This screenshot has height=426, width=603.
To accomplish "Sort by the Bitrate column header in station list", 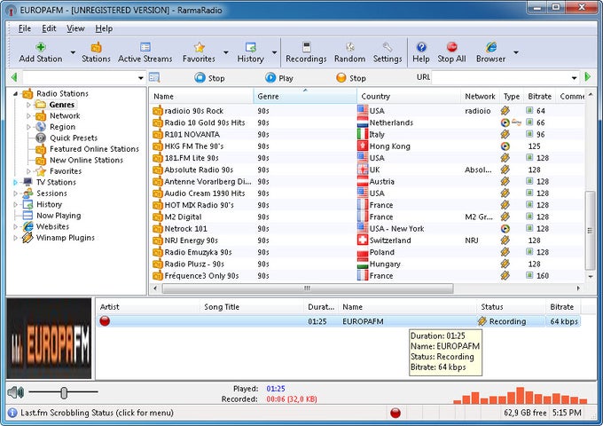I will (x=539, y=96).
